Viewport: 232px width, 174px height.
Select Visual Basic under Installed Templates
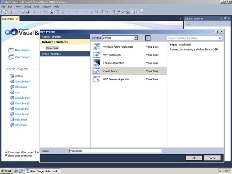pyautogui.click(x=52, y=48)
